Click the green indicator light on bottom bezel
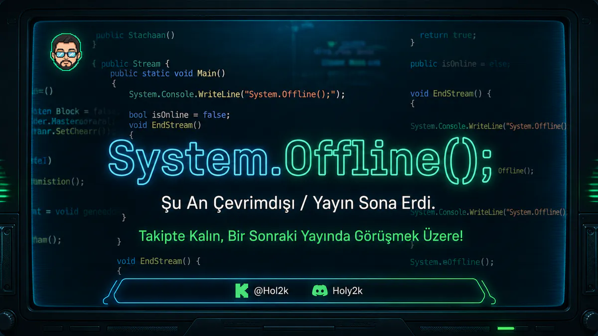This screenshot has width=598, height=336. pos(506,329)
